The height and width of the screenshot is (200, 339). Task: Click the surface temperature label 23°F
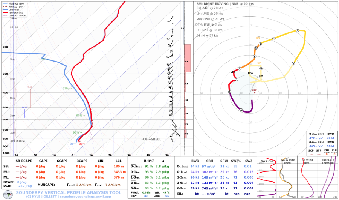(x=82, y=144)
